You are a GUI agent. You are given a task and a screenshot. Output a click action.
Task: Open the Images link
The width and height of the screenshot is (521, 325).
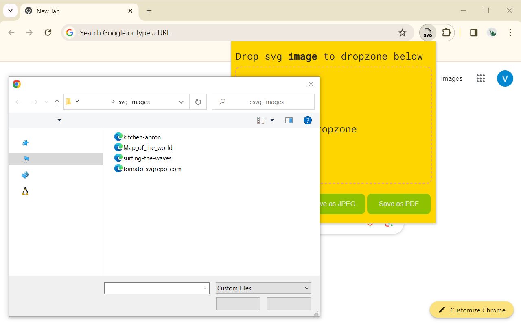(452, 79)
